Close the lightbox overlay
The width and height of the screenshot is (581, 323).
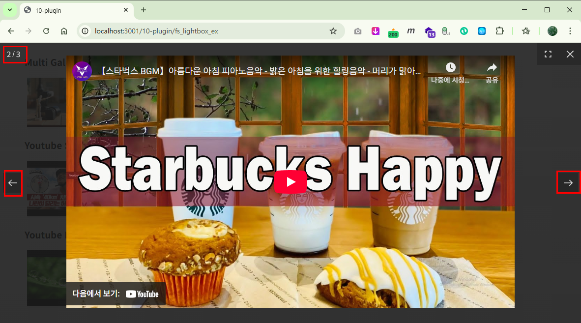570,54
